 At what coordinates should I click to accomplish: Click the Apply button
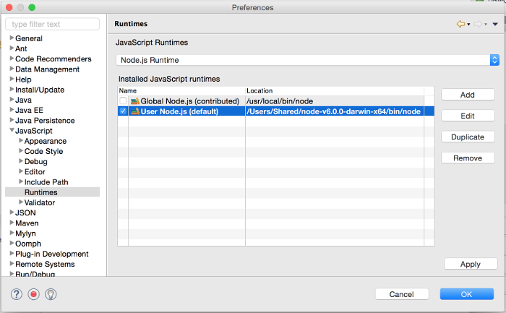click(x=471, y=264)
